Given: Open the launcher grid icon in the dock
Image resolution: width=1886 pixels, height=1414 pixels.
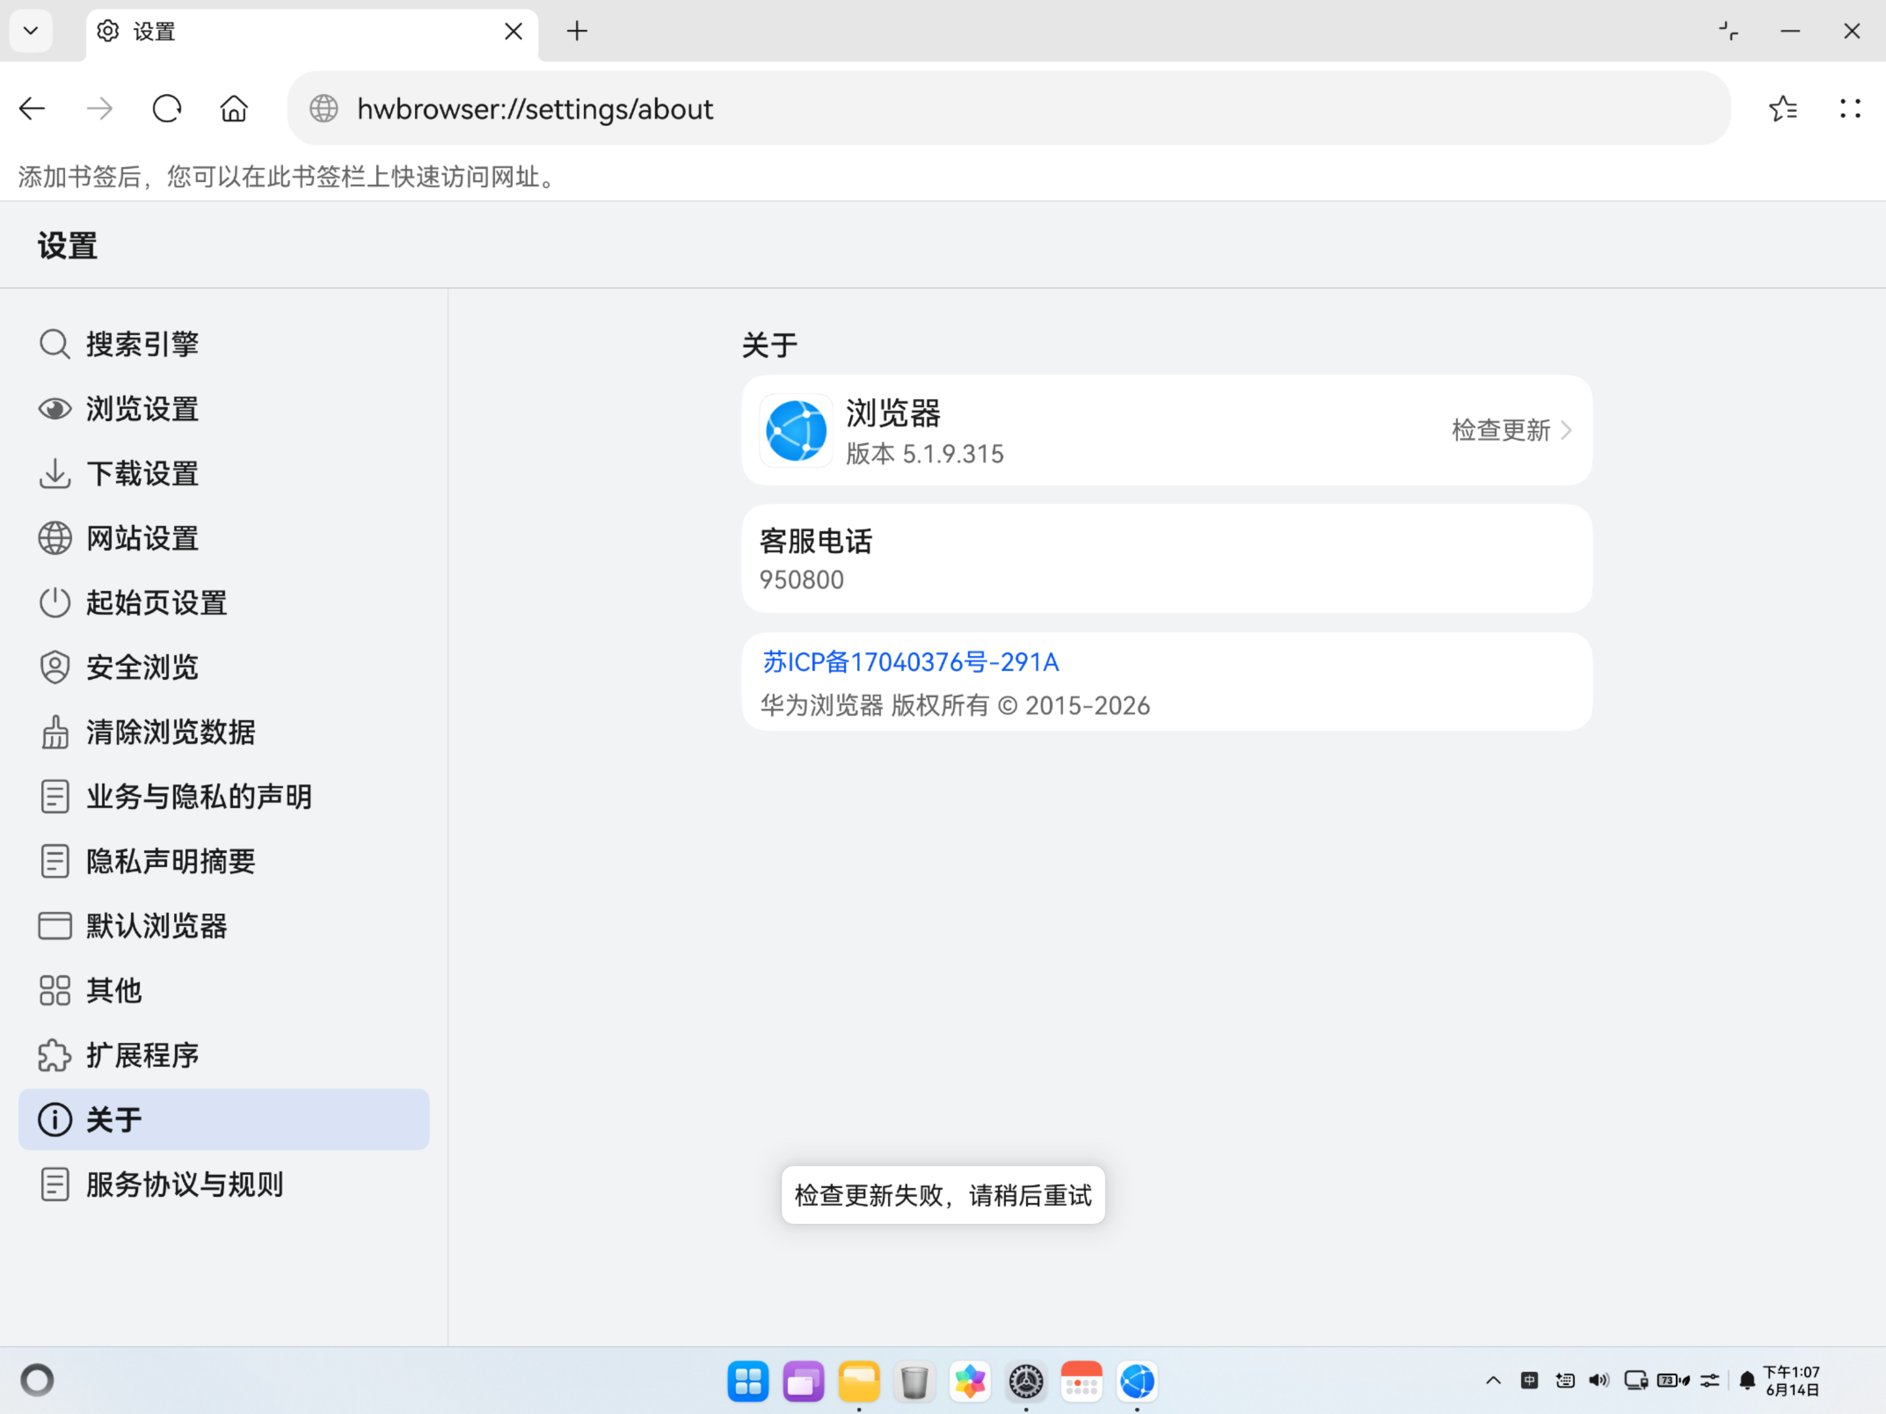Looking at the screenshot, I should (x=748, y=1381).
